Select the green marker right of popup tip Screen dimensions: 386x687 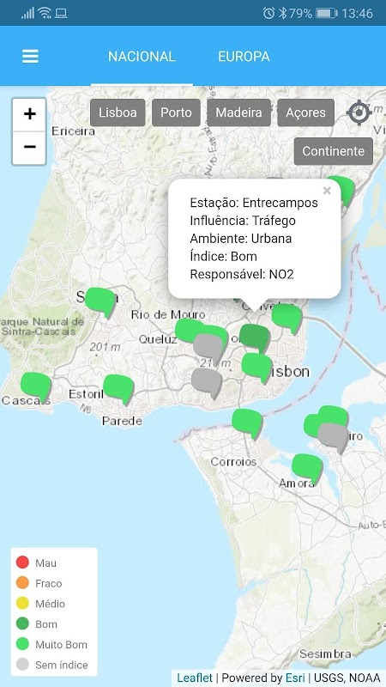(286, 318)
